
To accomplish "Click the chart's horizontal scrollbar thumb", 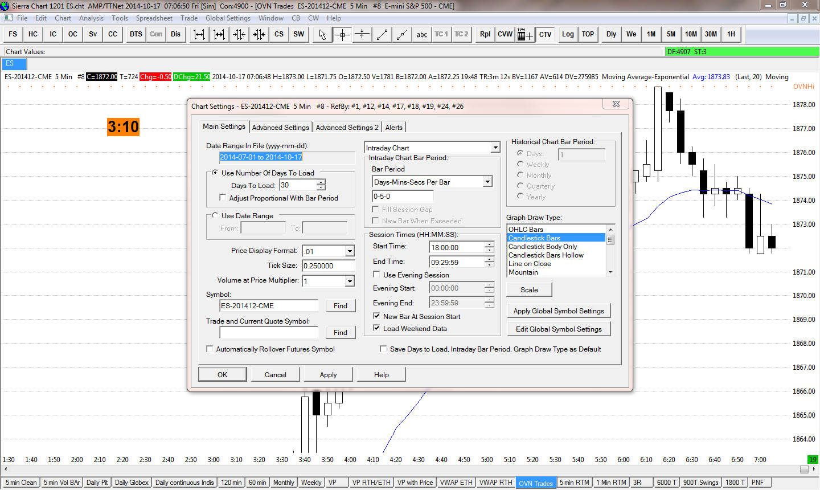I will [804, 469].
